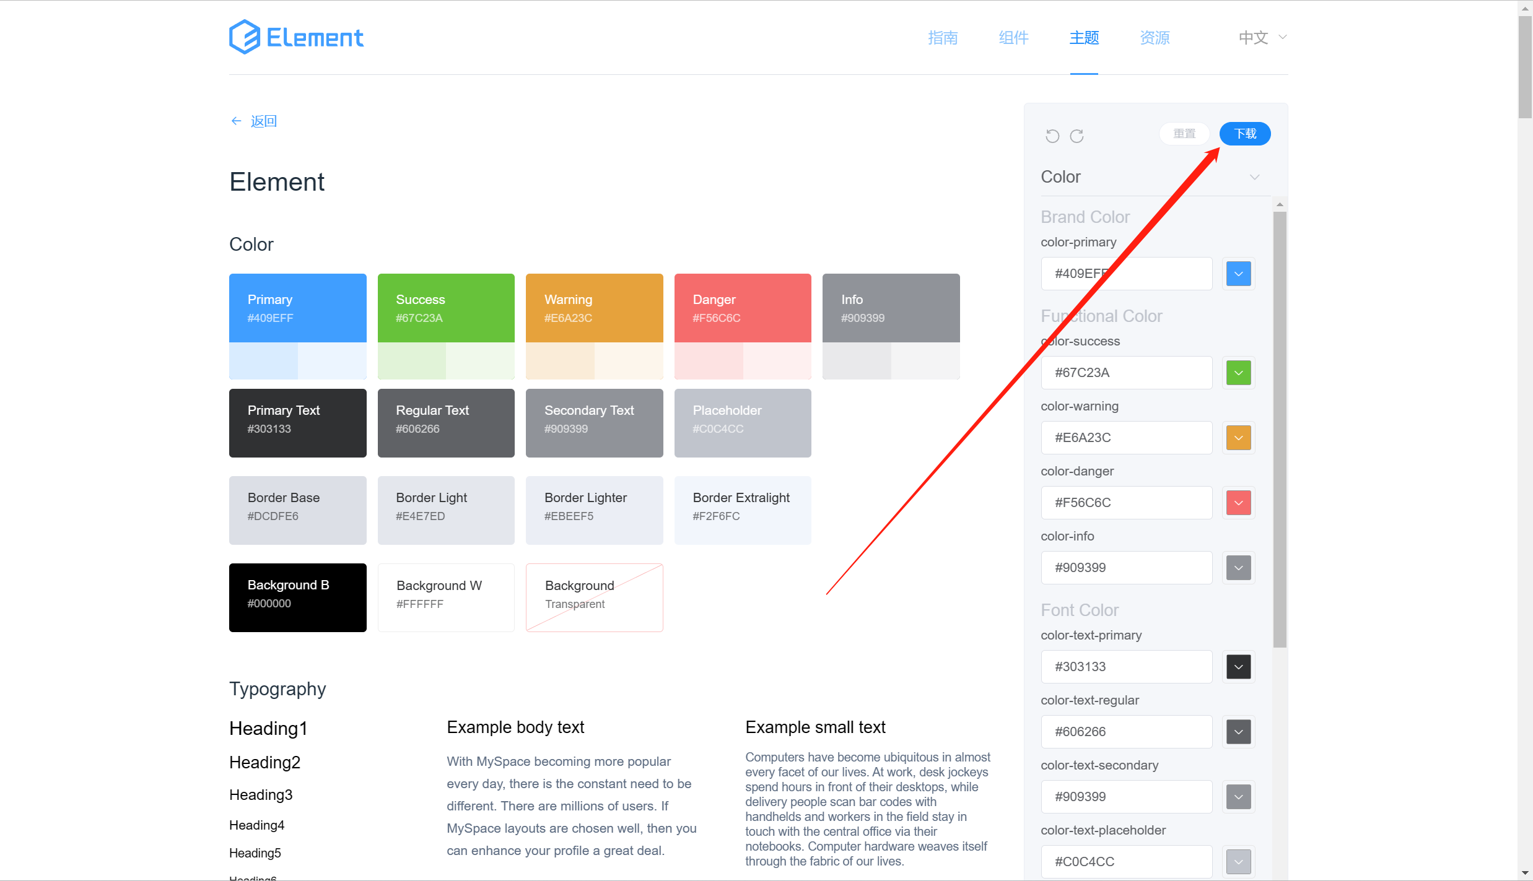
Task: Switch to the 指南 nav tab
Action: coord(943,38)
